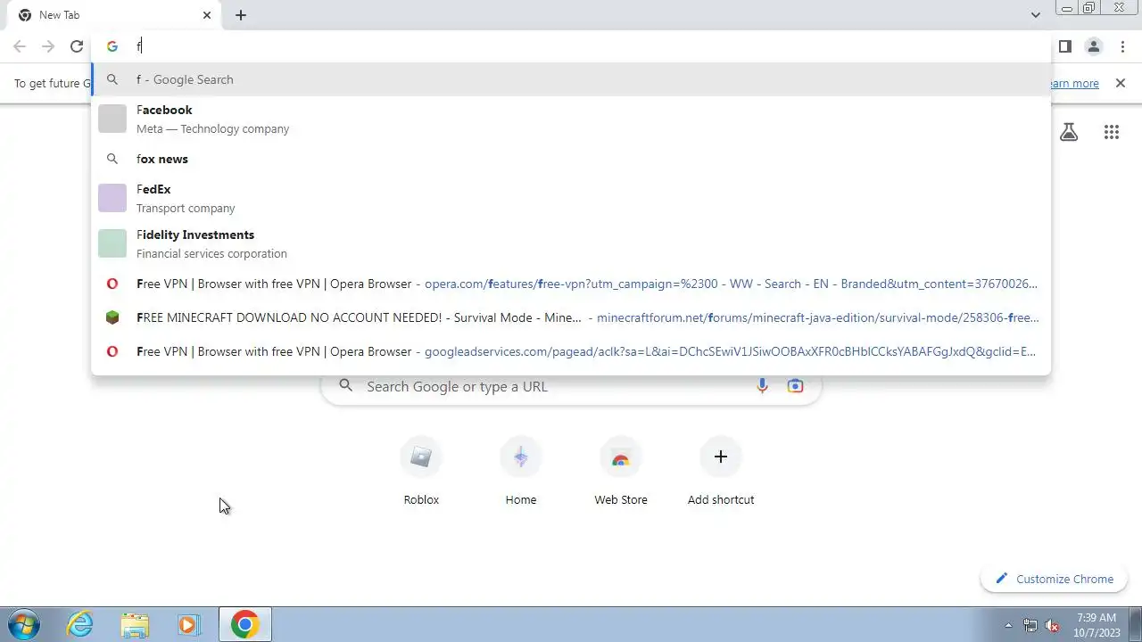The image size is (1142, 642).
Task: Pick the Free Minecraft Download suggestion
Action: [x=571, y=317]
